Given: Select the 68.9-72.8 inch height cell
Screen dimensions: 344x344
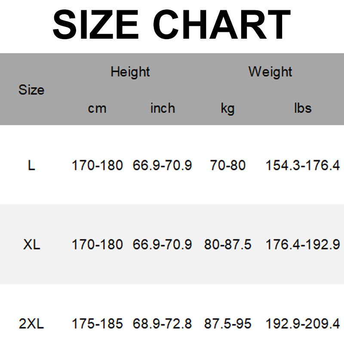Looking at the screenshot, I should pos(163,324).
